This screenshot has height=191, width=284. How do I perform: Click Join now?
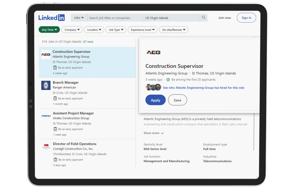click(x=224, y=18)
